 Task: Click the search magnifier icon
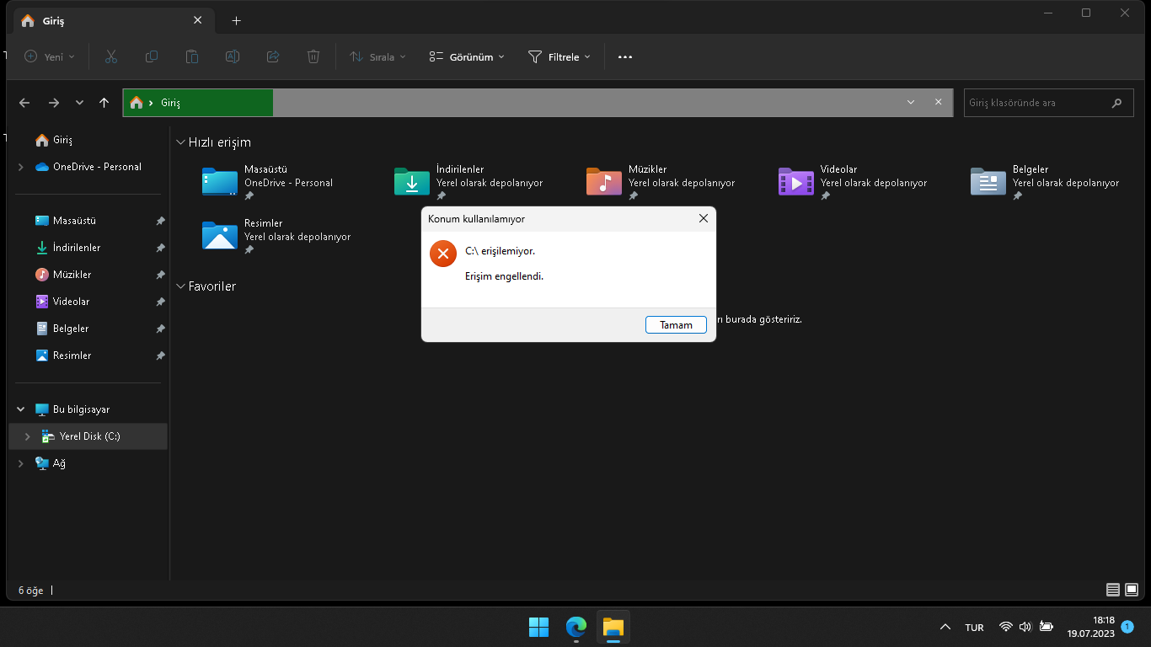1116,103
